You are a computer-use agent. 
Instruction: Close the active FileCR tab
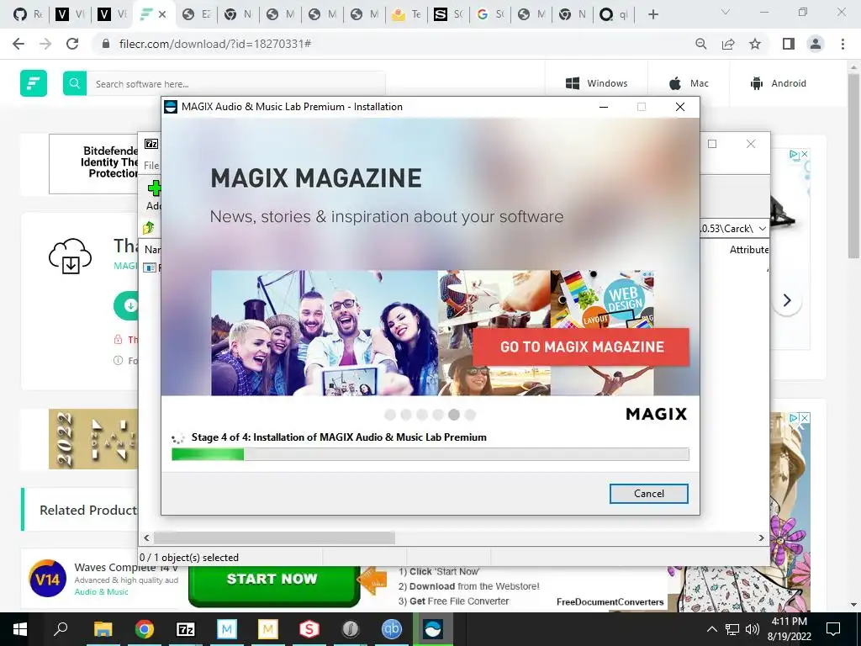pyautogui.click(x=162, y=15)
